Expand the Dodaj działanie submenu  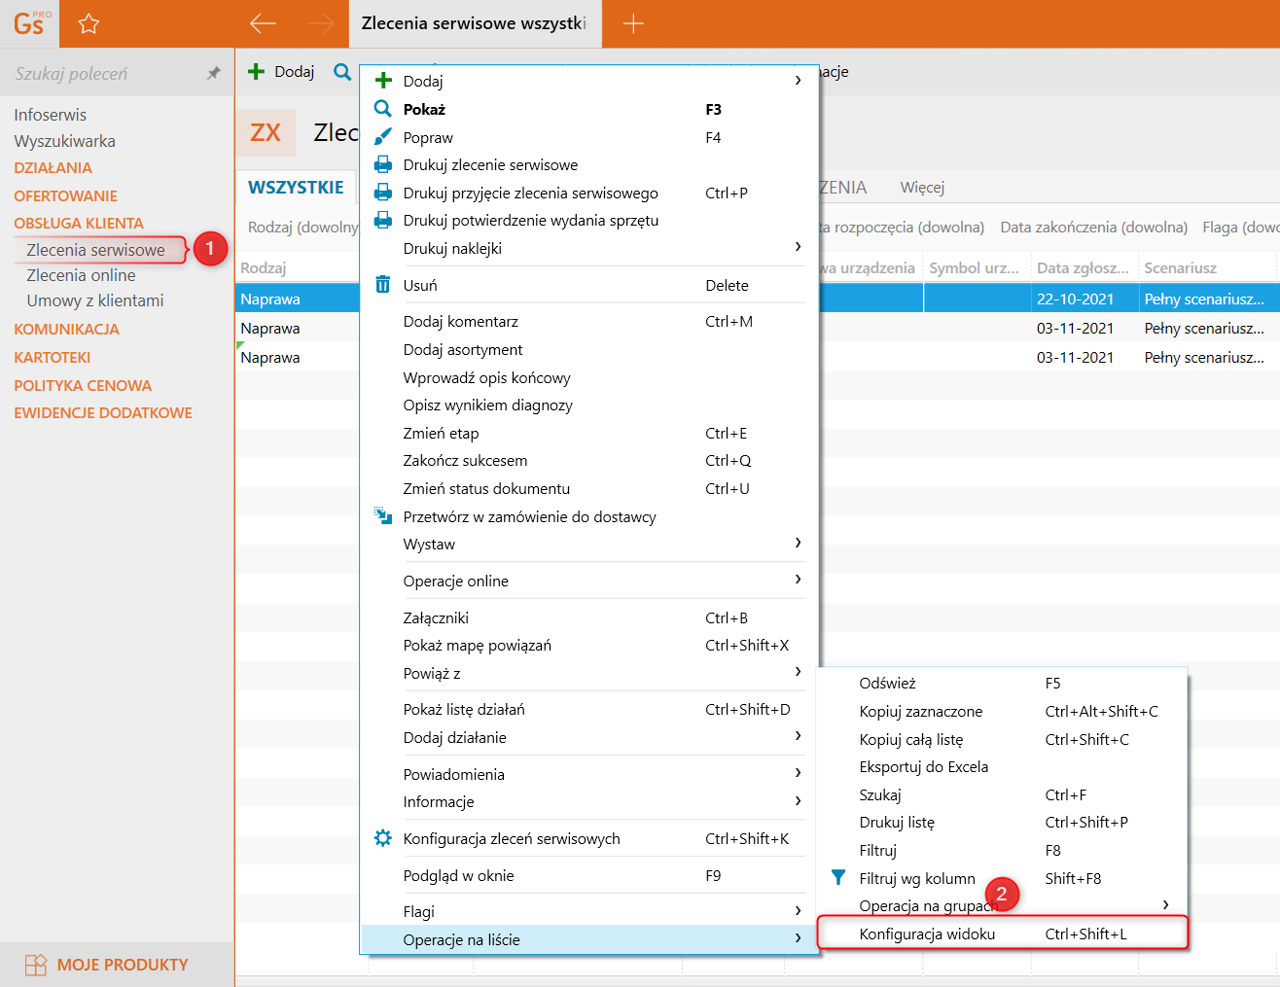[798, 736]
